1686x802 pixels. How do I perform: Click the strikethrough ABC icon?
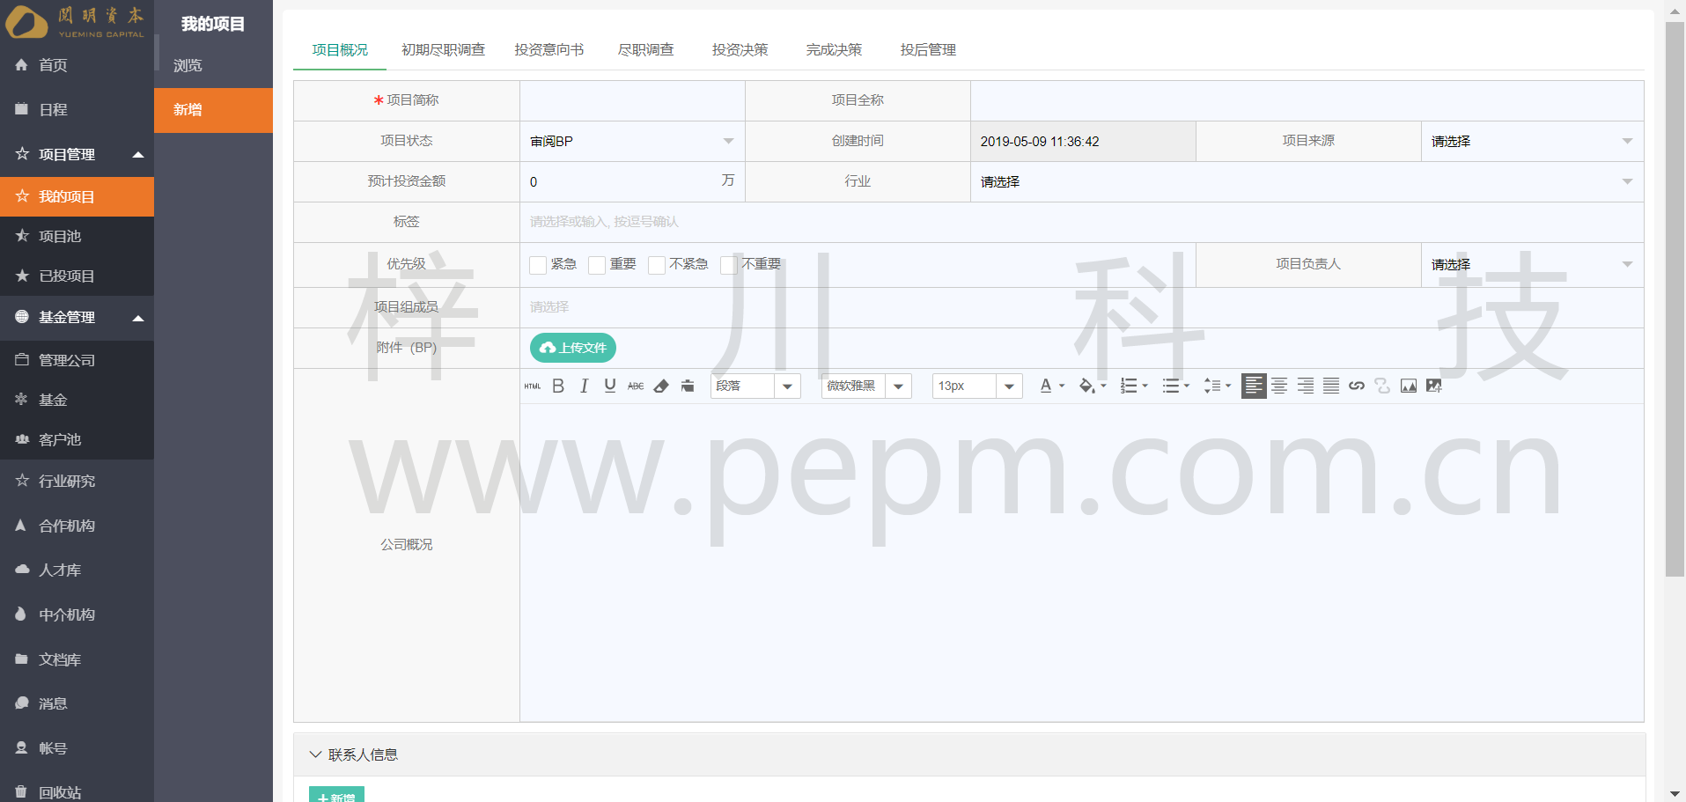(x=636, y=386)
